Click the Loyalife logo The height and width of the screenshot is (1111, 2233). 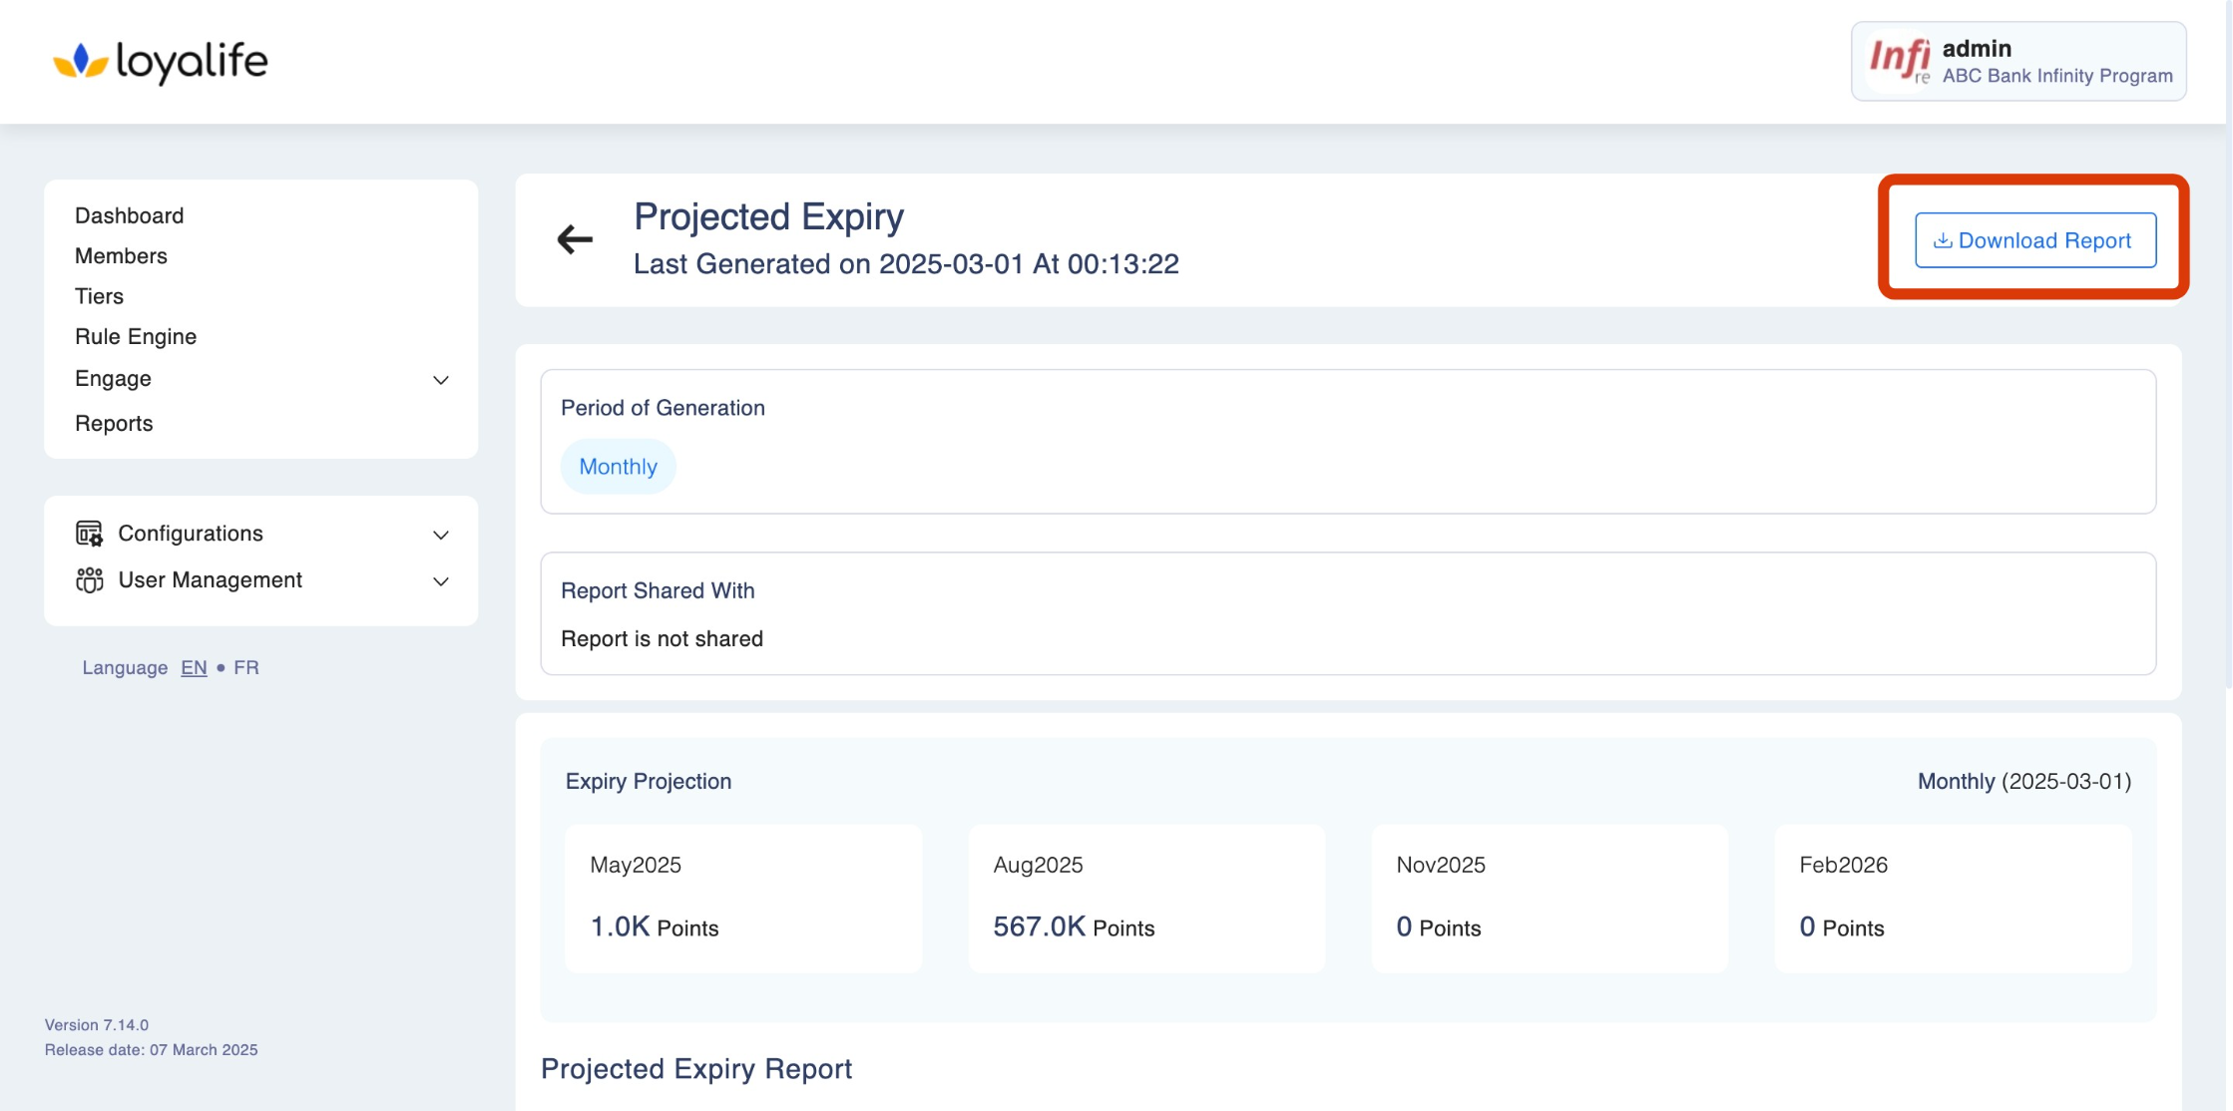tap(160, 61)
